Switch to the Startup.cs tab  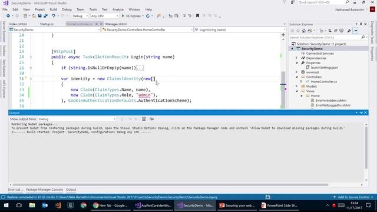tap(47, 24)
